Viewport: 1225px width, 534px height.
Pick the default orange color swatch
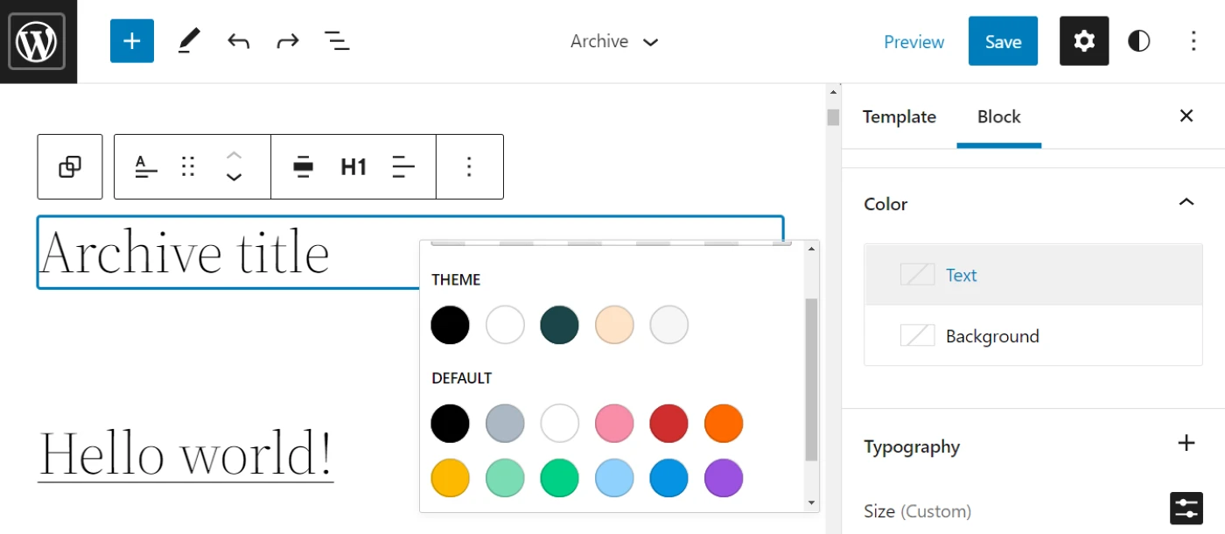coord(724,424)
